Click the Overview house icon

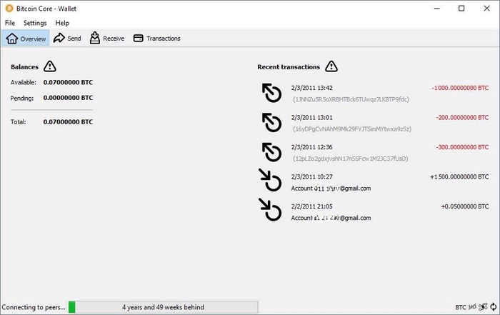12,39
